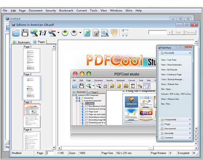Open the zoom options dropdown arrow
Viewport: 203px width, 160px height.
coord(58,33)
